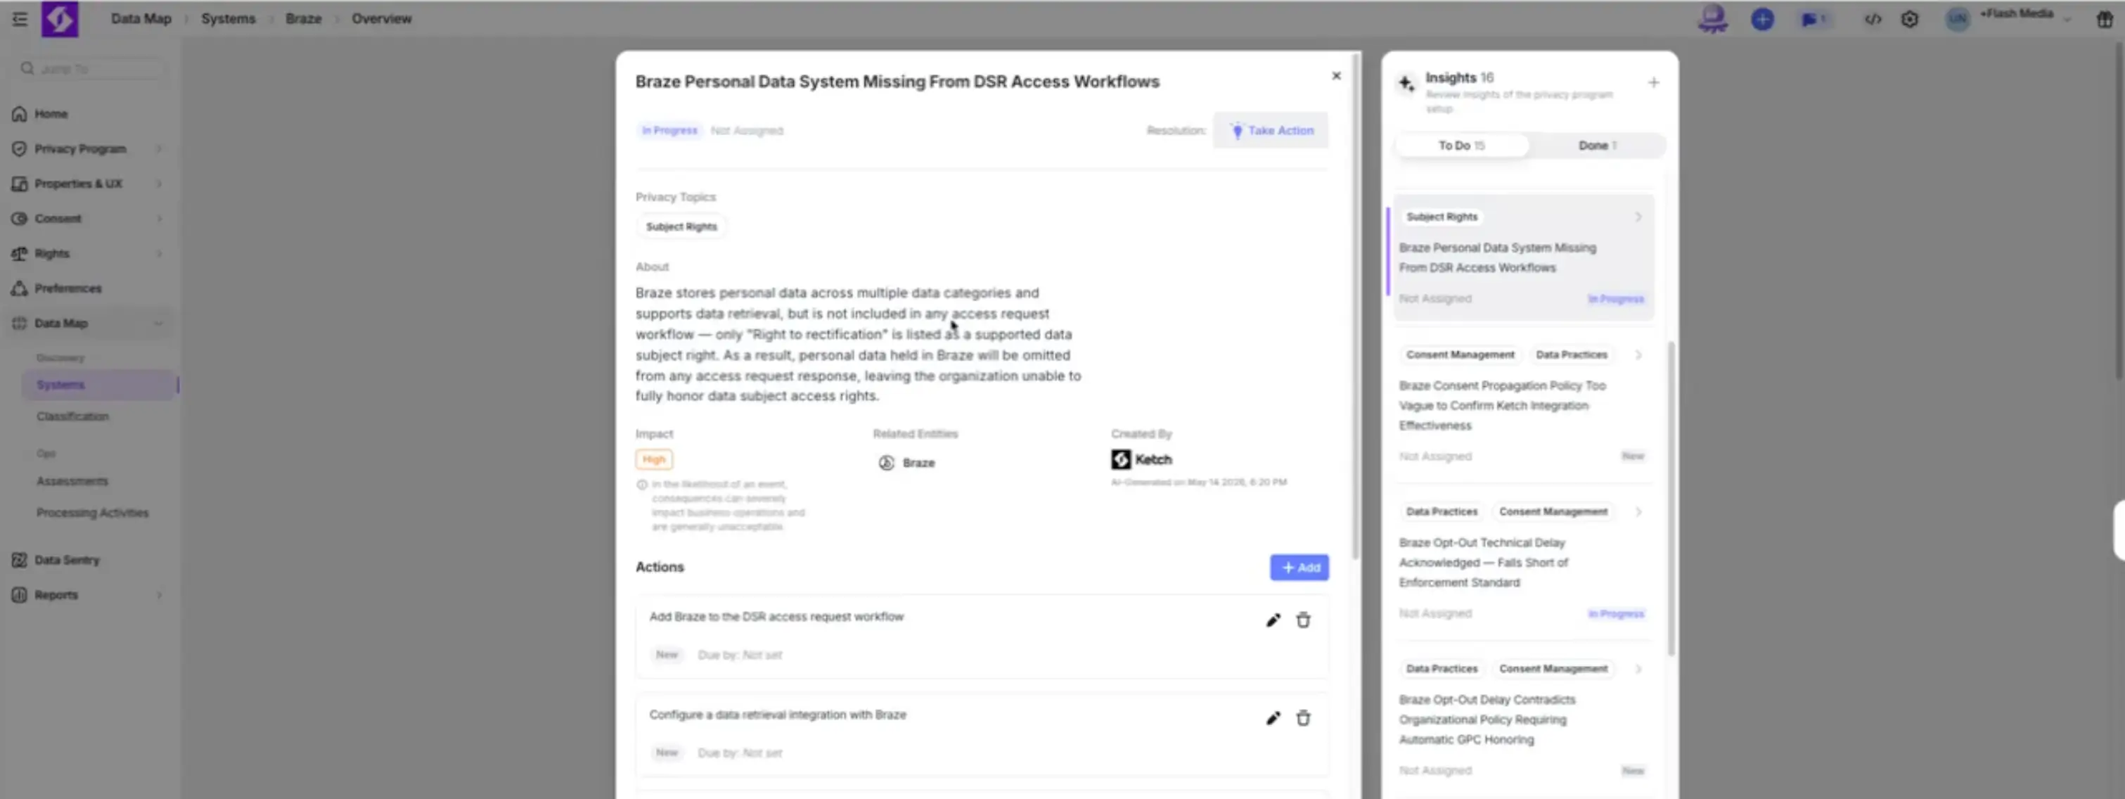Screen dimensions: 2125x799
Task: Open the hamburger menu icon
Action: (x=20, y=19)
